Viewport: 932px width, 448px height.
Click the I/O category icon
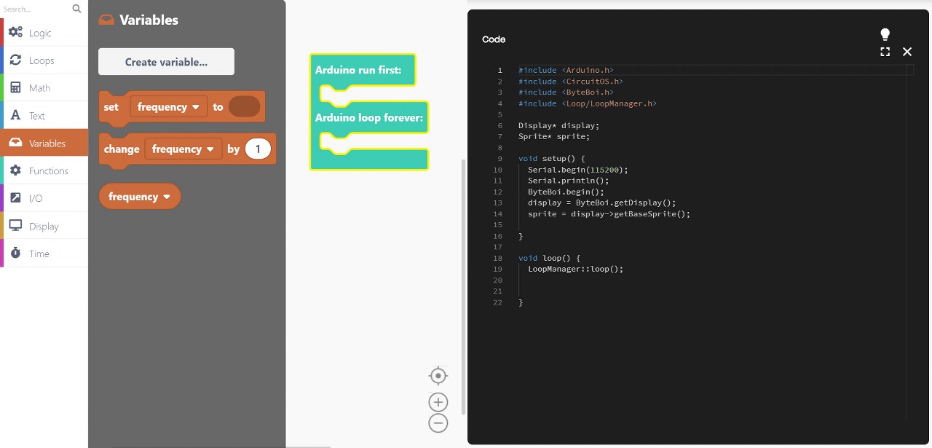pyautogui.click(x=15, y=198)
